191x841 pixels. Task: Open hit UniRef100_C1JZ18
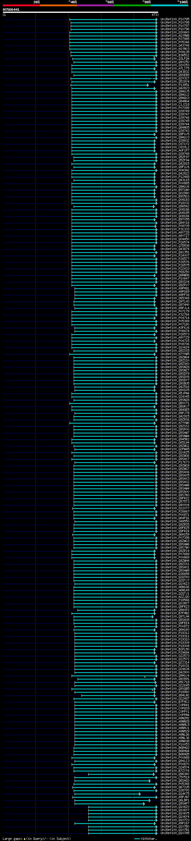point(175,104)
